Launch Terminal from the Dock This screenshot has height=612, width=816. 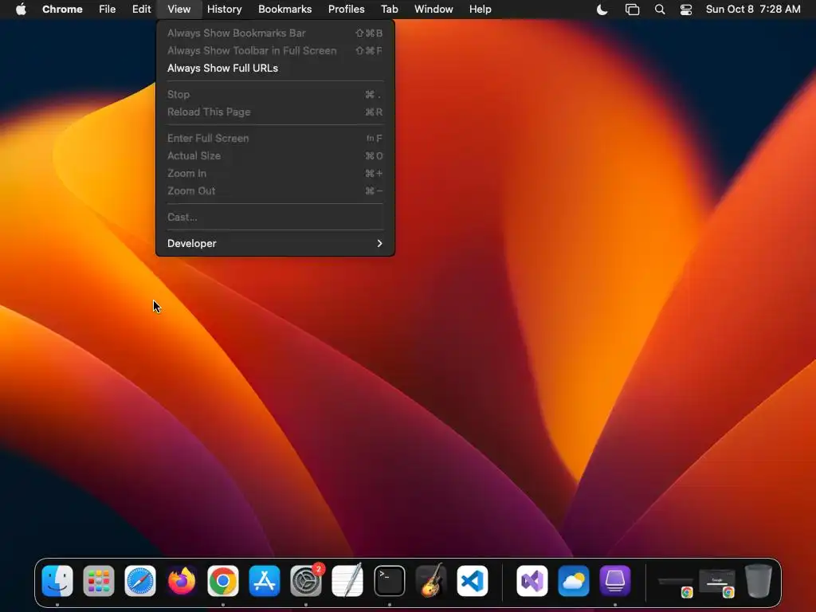389,581
